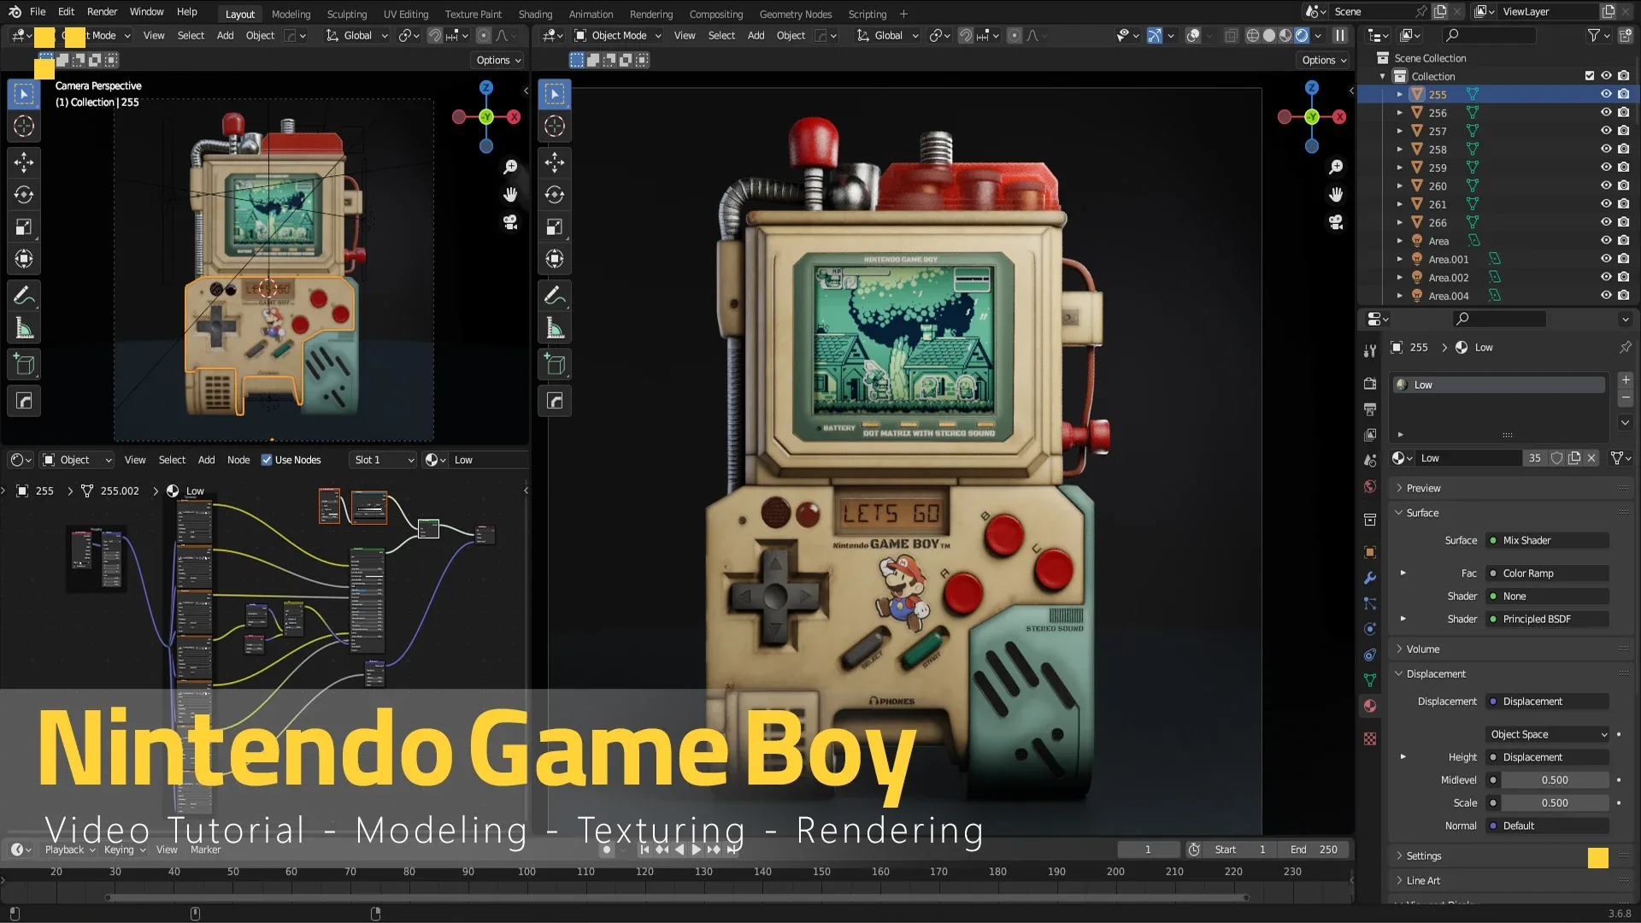Select the Annotate tool
1641x923 pixels.
(23, 295)
